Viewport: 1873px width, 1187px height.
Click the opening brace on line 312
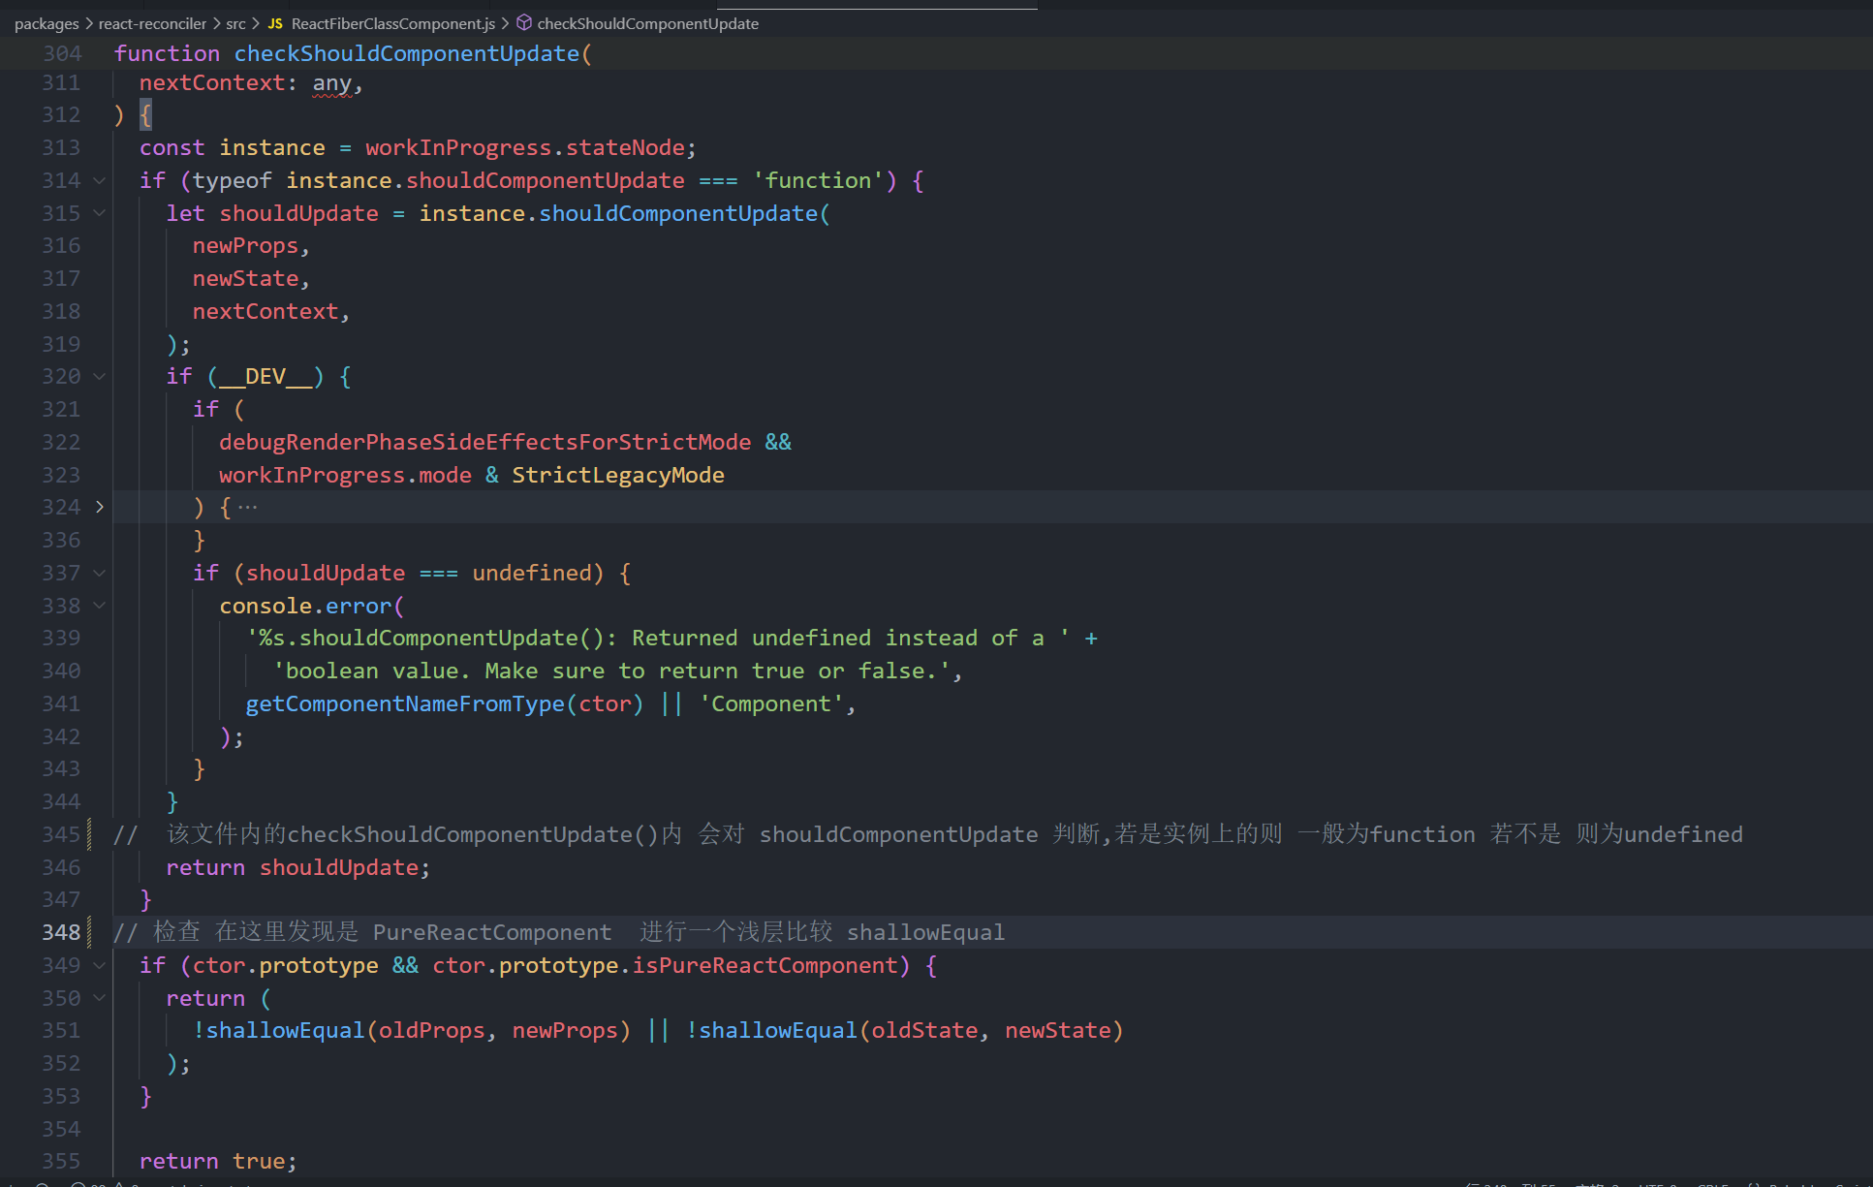tap(145, 115)
